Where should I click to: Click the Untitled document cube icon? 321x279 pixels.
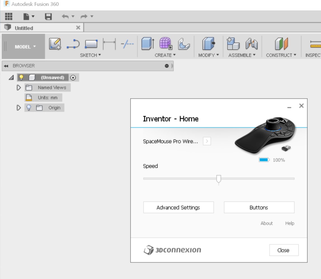[8, 27]
